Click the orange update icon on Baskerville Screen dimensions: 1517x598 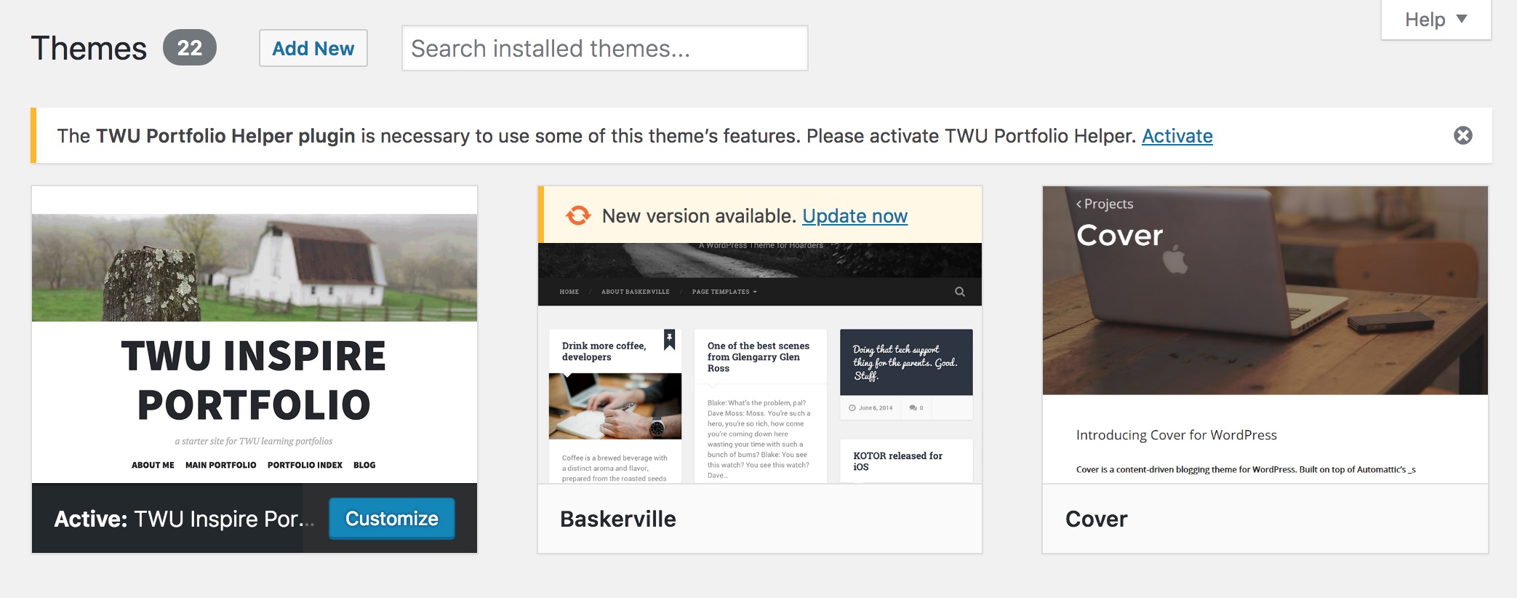coord(578,216)
